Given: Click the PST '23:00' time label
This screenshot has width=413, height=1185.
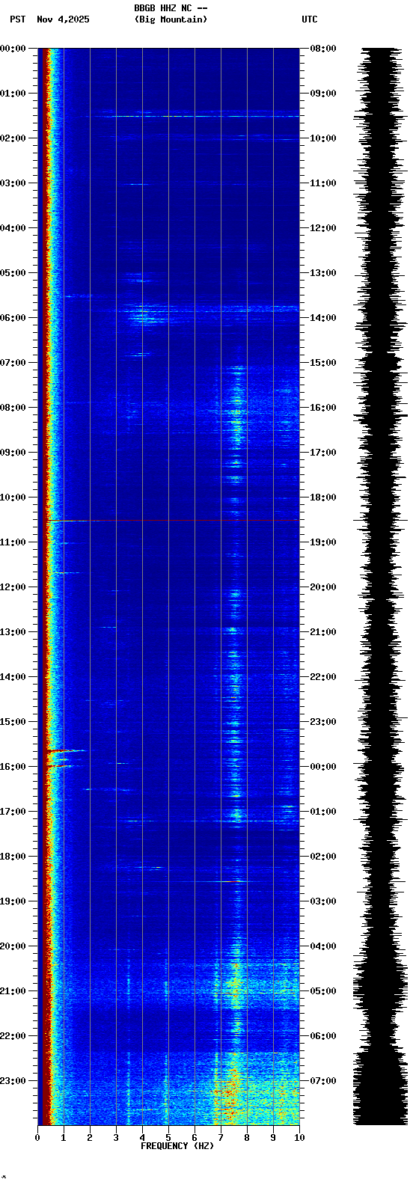Looking at the screenshot, I should pos(13,1081).
